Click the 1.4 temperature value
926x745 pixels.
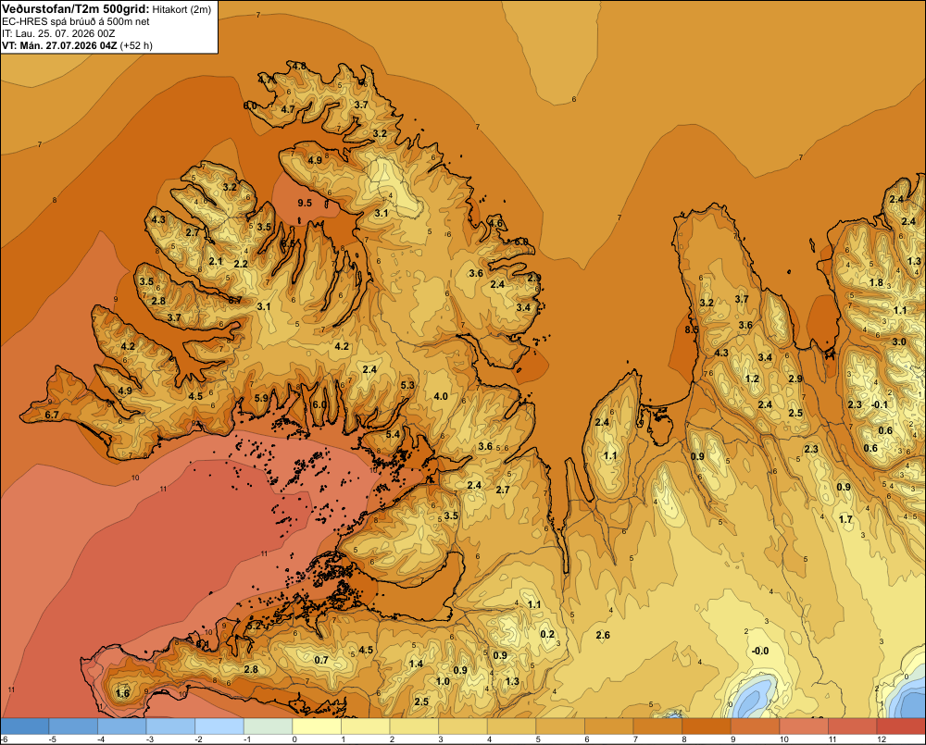point(416,664)
